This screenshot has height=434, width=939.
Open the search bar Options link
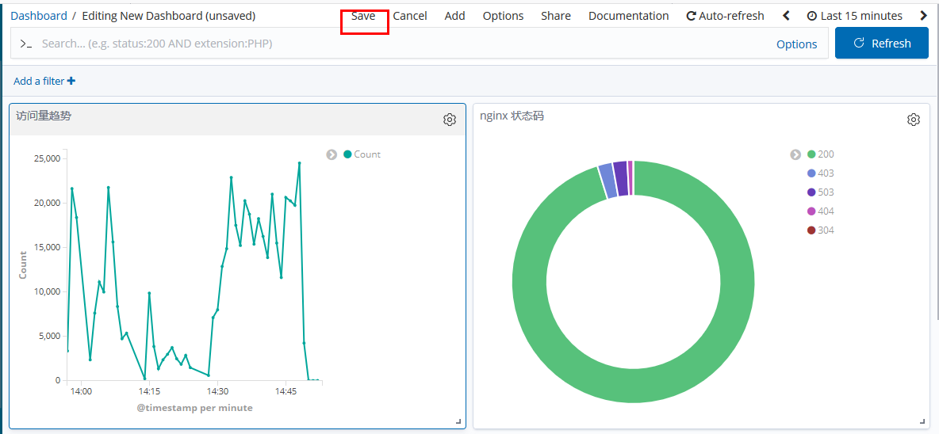[x=796, y=44]
